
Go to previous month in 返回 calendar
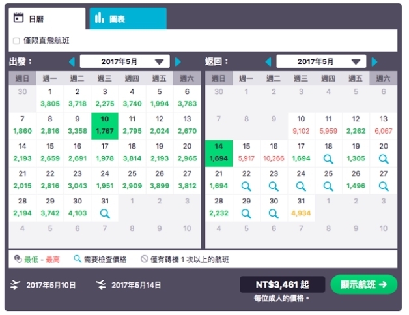[x=268, y=62]
